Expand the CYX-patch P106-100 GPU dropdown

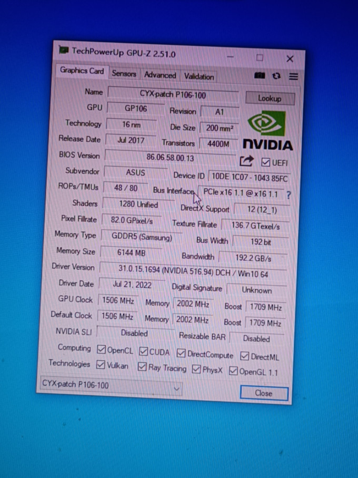pyautogui.click(x=177, y=388)
